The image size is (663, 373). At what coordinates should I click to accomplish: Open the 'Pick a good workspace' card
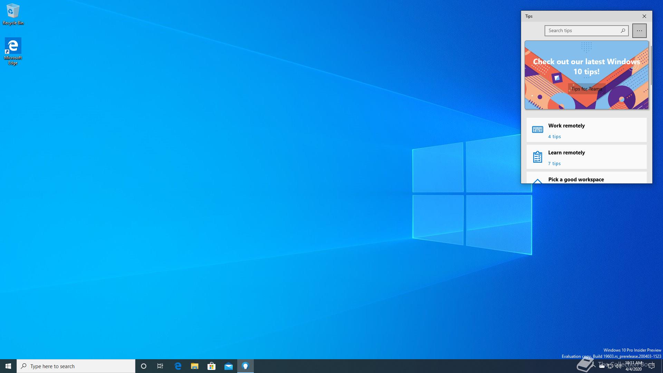586,178
